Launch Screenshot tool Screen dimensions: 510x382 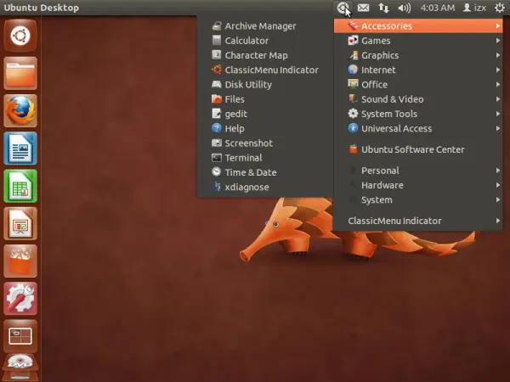[264, 143]
